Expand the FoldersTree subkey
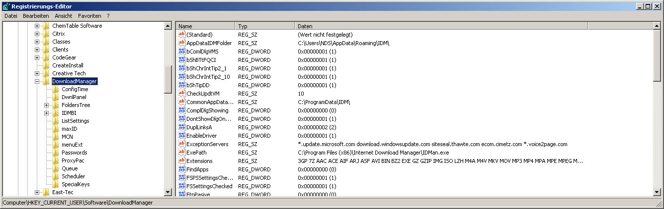 47,105
